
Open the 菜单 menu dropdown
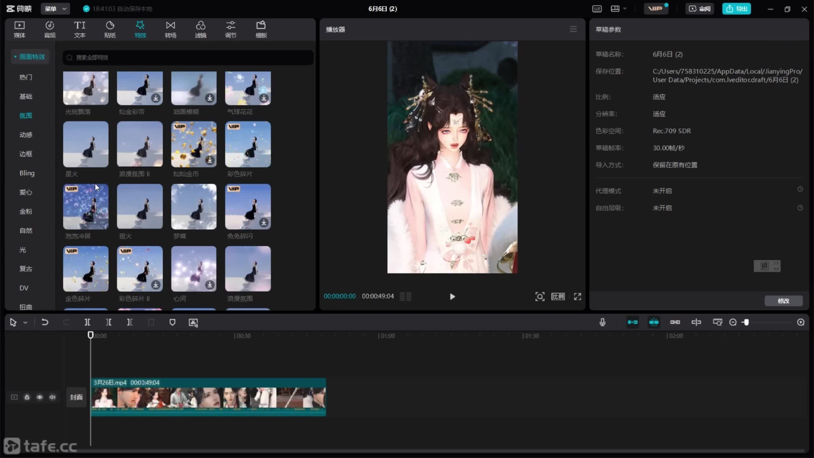(55, 9)
